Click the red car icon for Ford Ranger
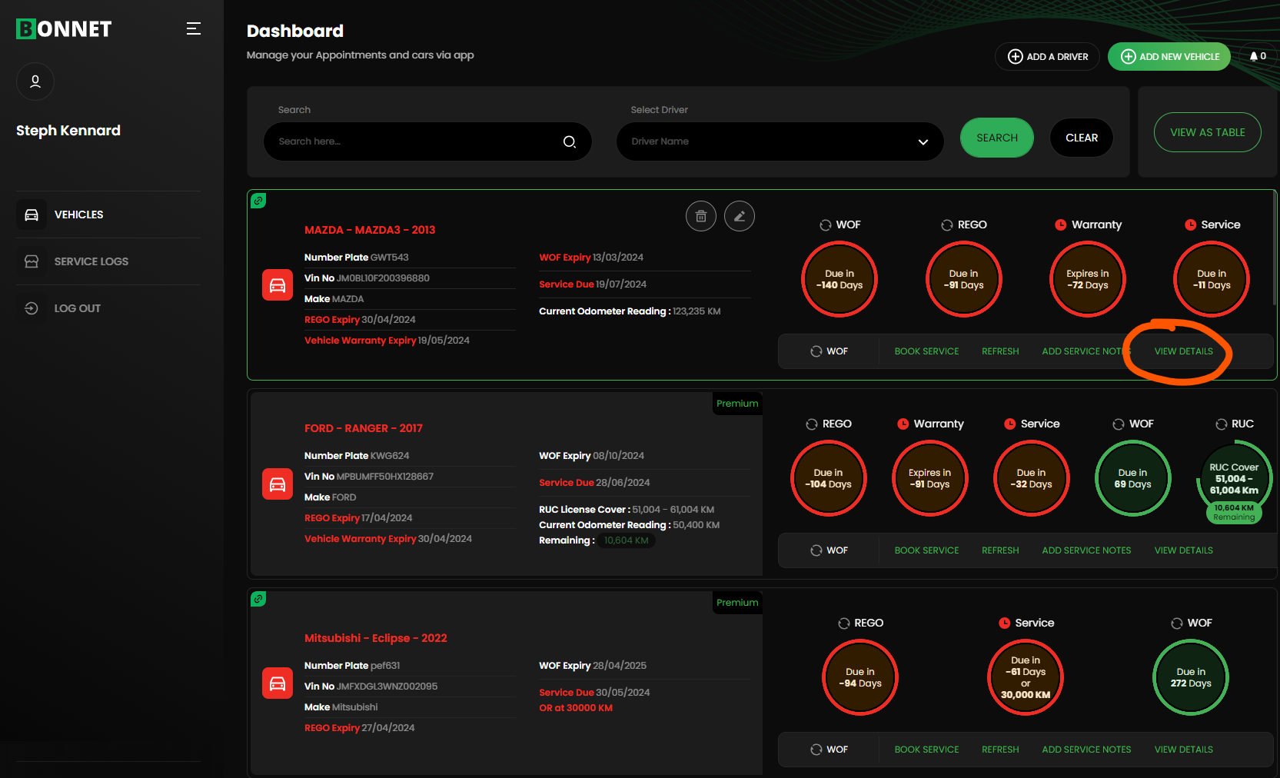Screen dimensions: 1280x778 [278, 484]
